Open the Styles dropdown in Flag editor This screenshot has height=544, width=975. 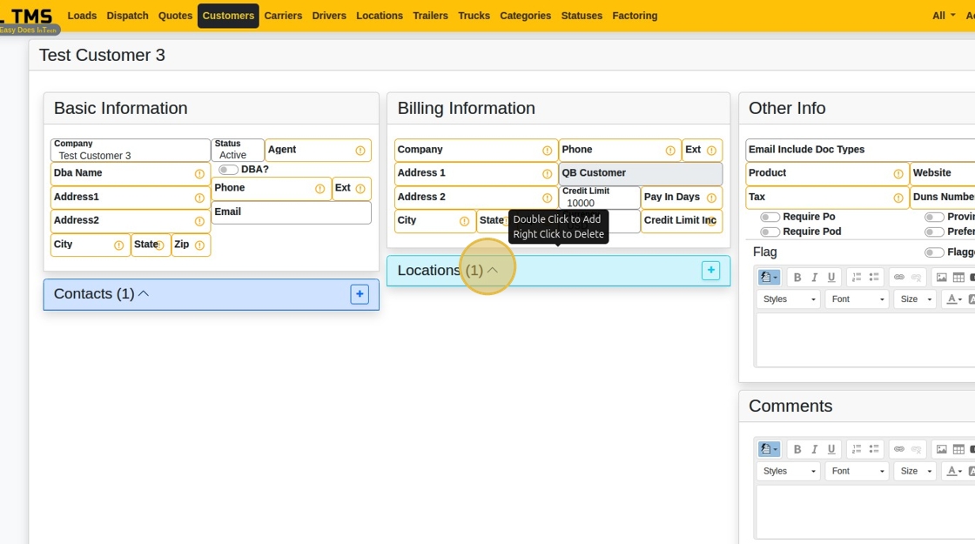point(790,299)
